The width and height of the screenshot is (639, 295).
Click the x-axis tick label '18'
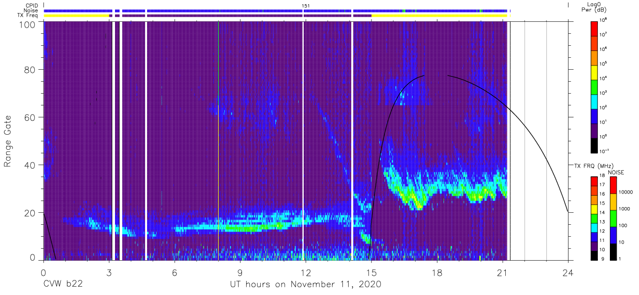coord(437,273)
